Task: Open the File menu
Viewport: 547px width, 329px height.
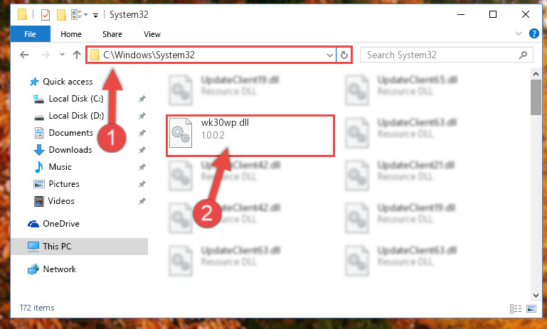Action: 30,34
